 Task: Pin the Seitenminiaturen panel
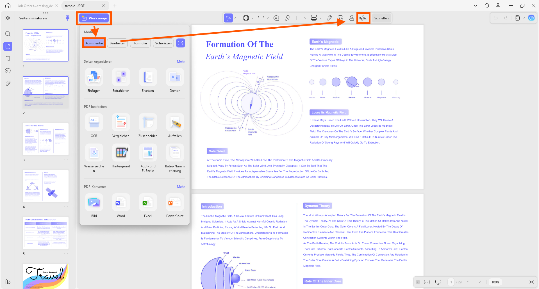tap(67, 18)
